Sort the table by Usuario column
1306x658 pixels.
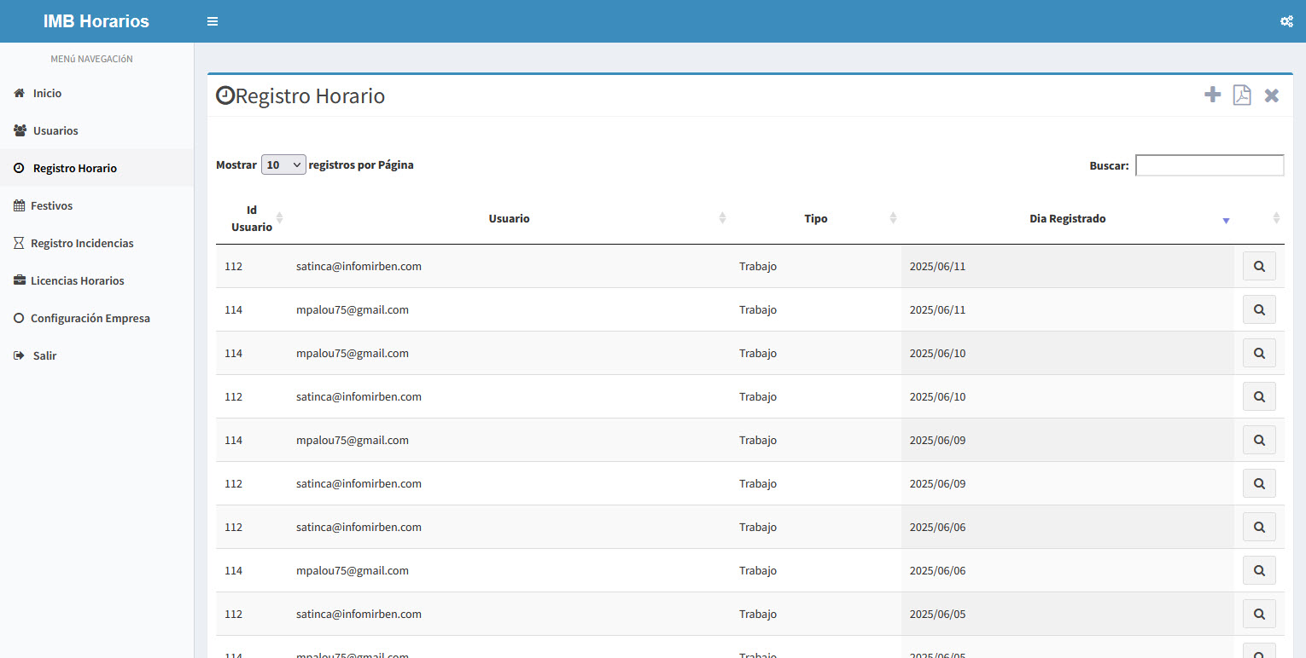[509, 218]
